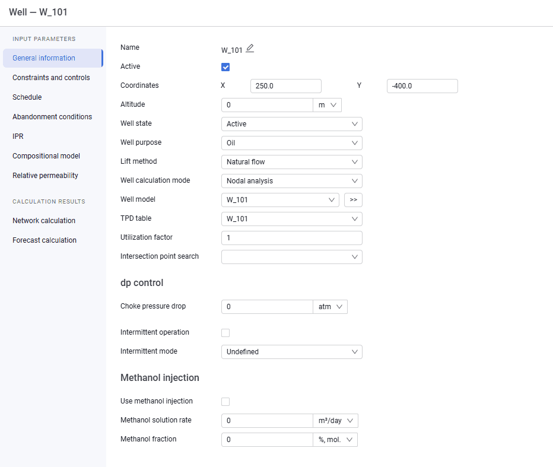
Task: View Network calculation results
Action: click(x=44, y=221)
